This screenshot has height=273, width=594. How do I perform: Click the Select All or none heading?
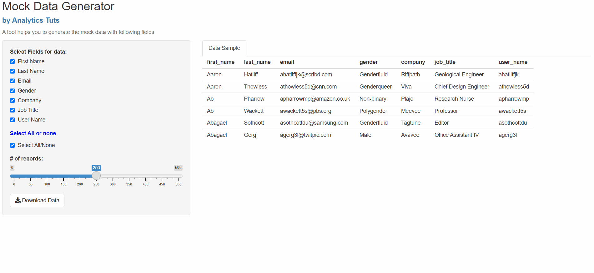(x=33, y=133)
